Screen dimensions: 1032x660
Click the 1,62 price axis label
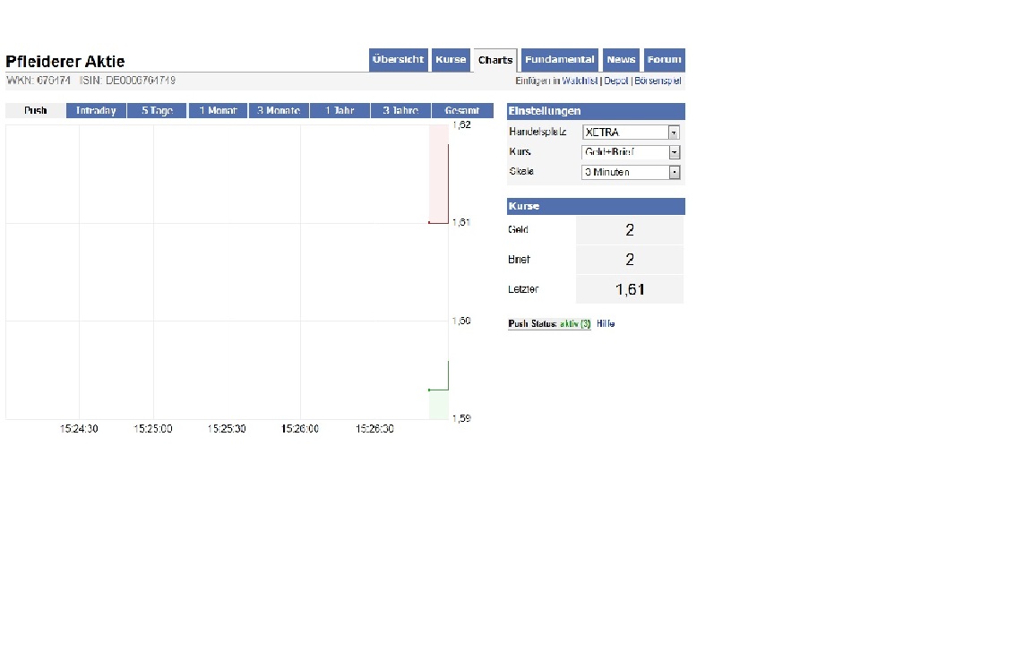461,125
